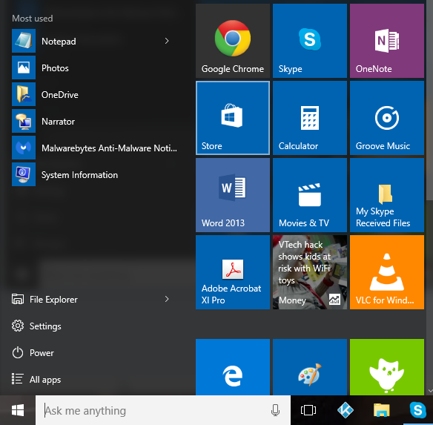Open the Movies & TV tile
Image resolution: width=433 pixels, height=425 pixels.
coord(310,195)
